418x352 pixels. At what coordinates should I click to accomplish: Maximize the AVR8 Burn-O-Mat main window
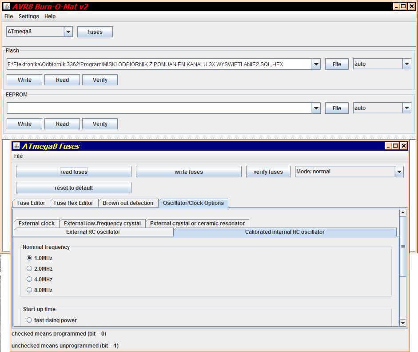pos(404,6)
